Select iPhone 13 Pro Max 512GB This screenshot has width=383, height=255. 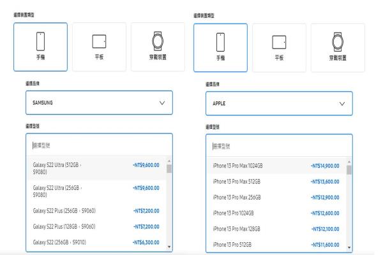[276, 182]
